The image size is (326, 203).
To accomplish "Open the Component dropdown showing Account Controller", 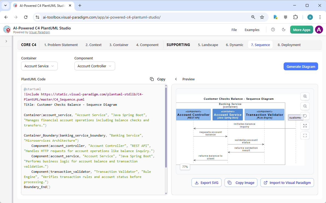I will (95, 66).
